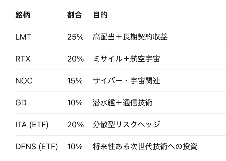The image size is (226, 161).
Task: Select the DFNS (ETF) ticker cell
Action: 37,147
